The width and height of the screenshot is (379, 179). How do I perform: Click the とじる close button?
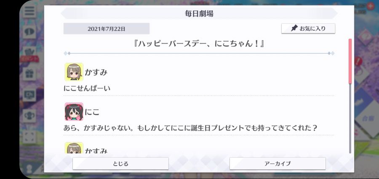120,163
